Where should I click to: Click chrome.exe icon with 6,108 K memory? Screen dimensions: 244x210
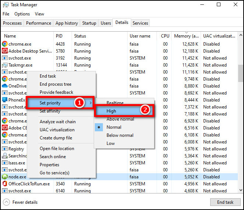click(5, 135)
